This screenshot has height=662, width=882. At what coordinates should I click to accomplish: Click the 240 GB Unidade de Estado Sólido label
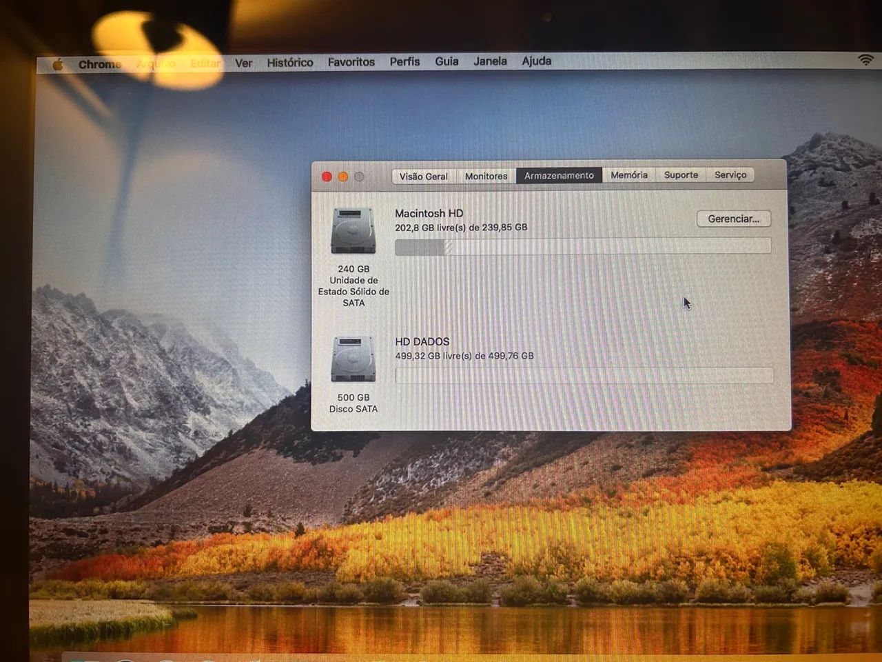click(x=353, y=286)
